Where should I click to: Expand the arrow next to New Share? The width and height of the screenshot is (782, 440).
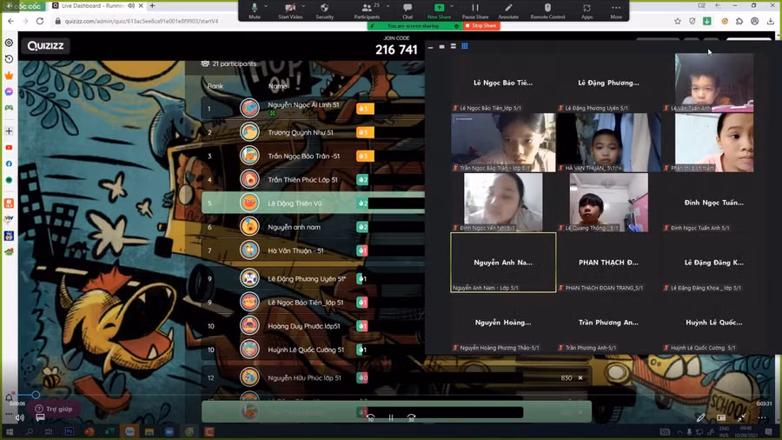[454, 6]
